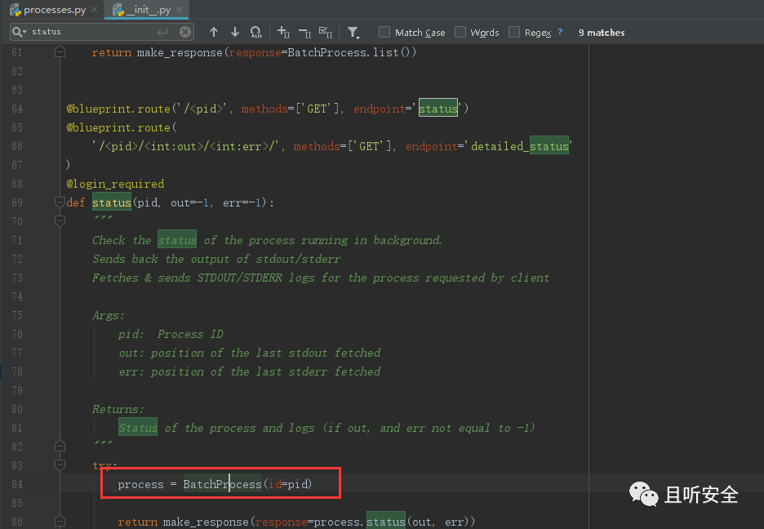Jump to the previous search occurrence
764x529 pixels.
pos(214,32)
